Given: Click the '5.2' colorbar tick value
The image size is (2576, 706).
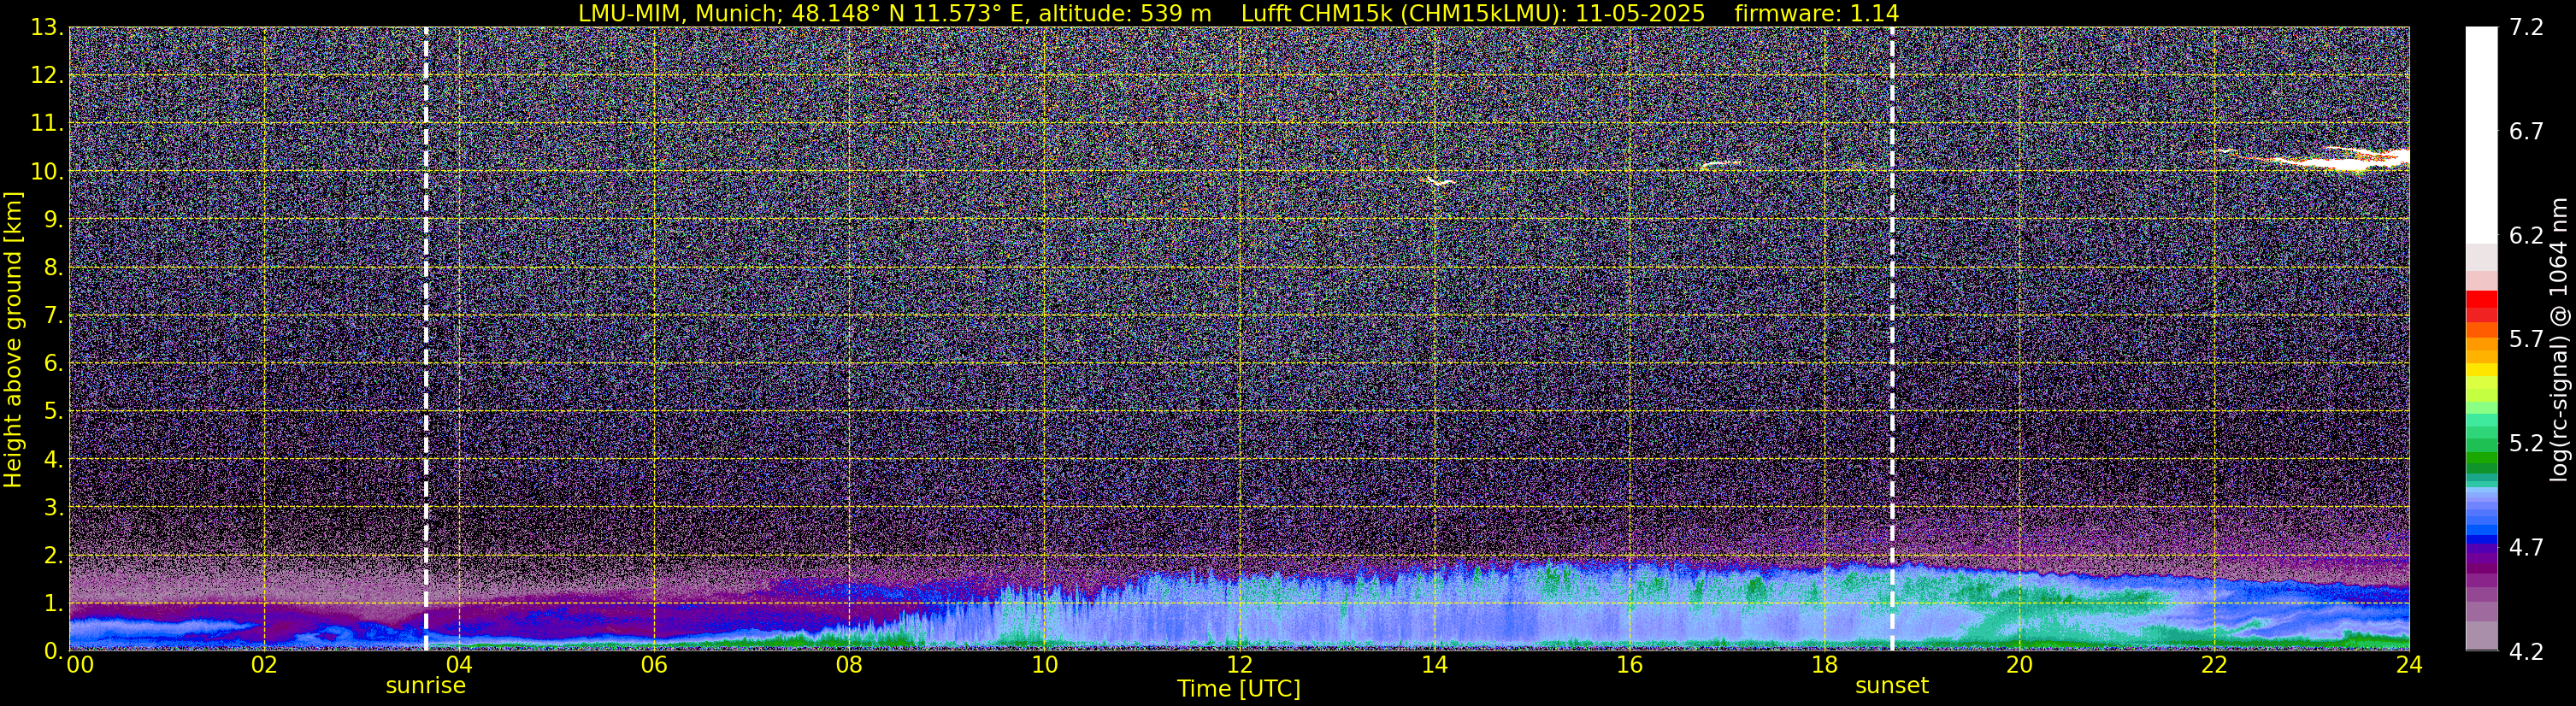Looking at the screenshot, I should click(2526, 444).
